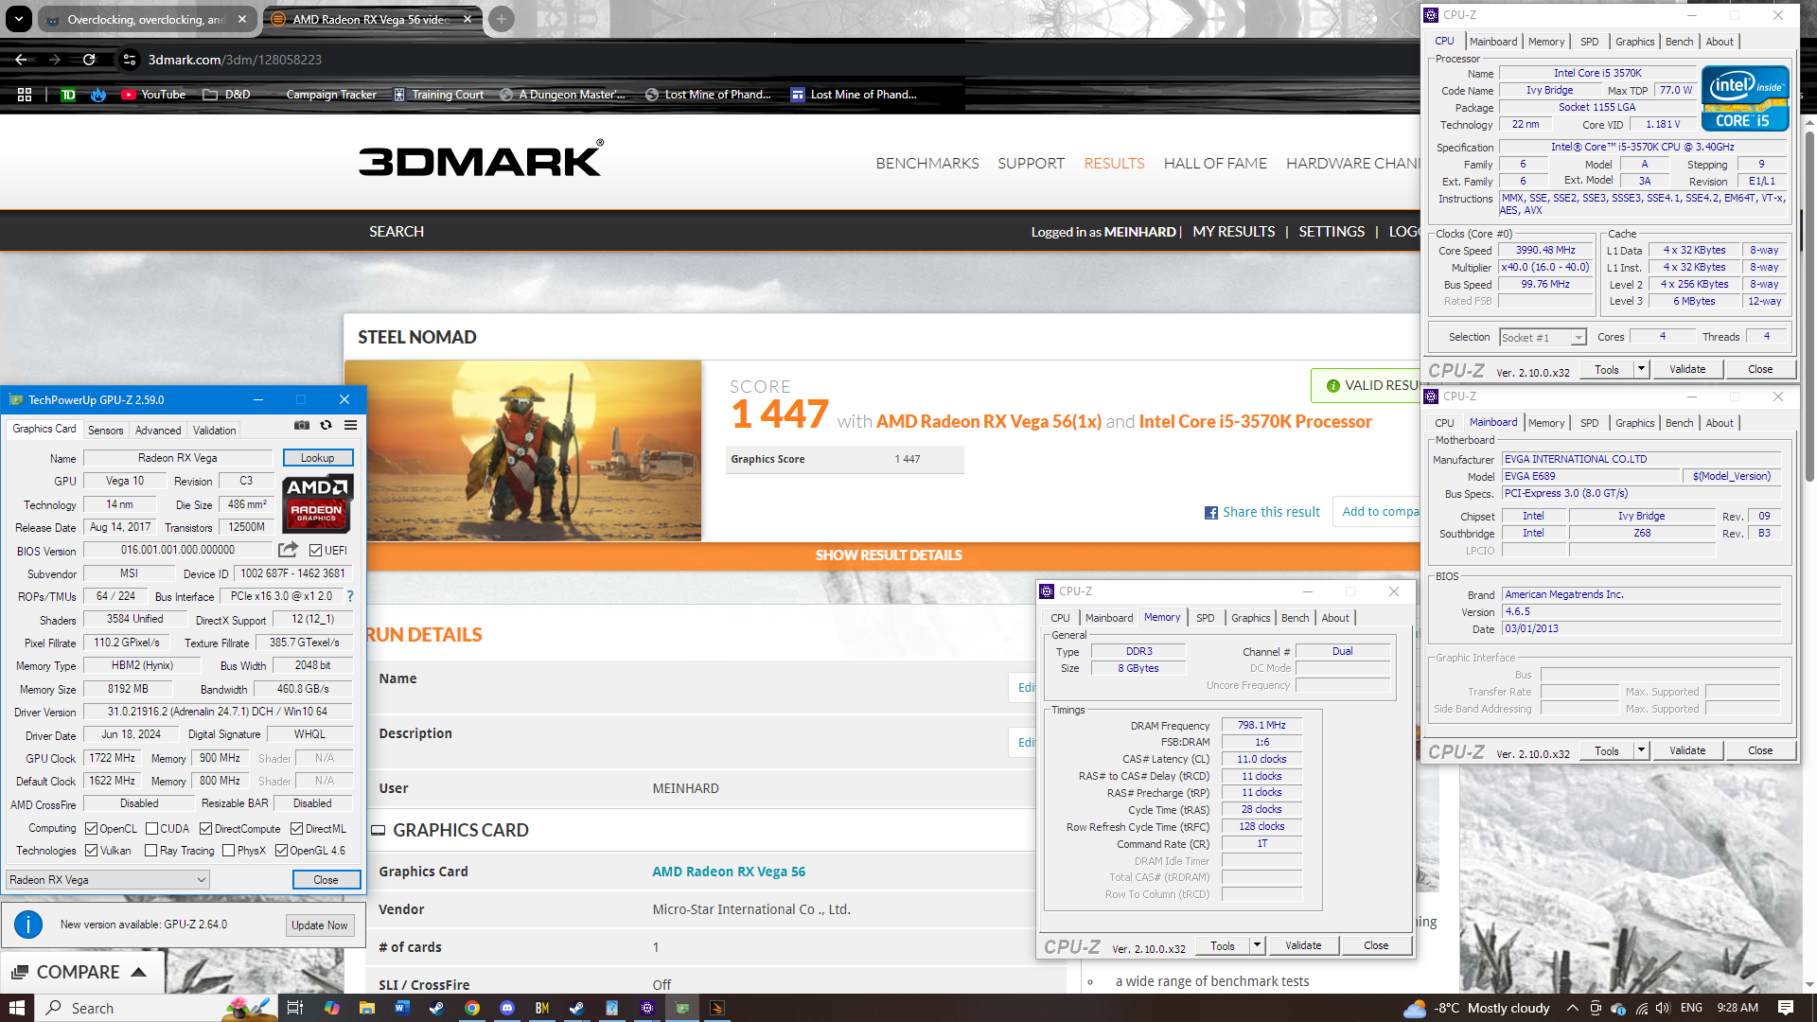Click the Facebook Share this result icon

1211,513
